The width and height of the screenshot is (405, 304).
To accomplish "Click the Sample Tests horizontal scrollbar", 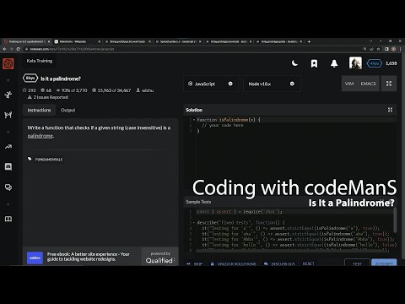I will point(289,251).
